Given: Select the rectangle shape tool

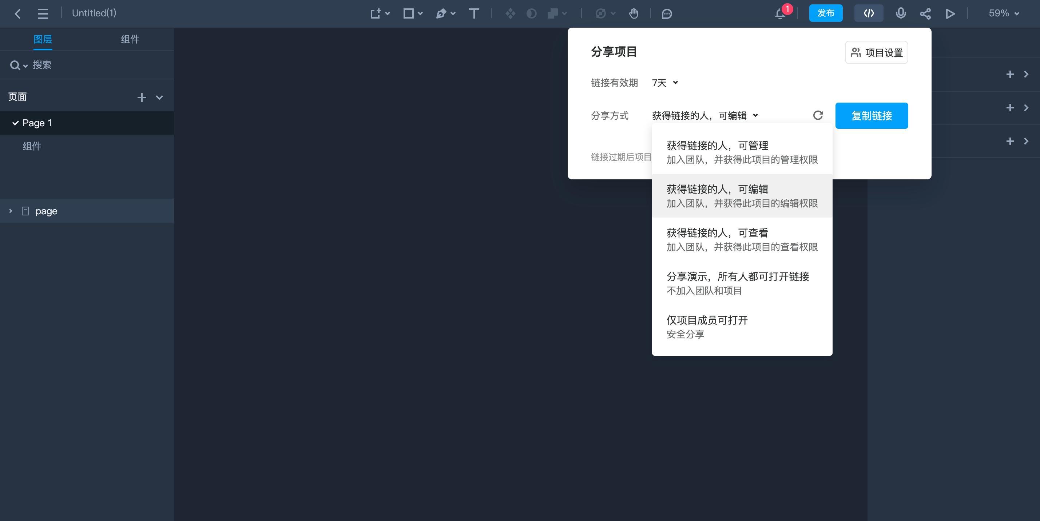Looking at the screenshot, I should click(408, 14).
